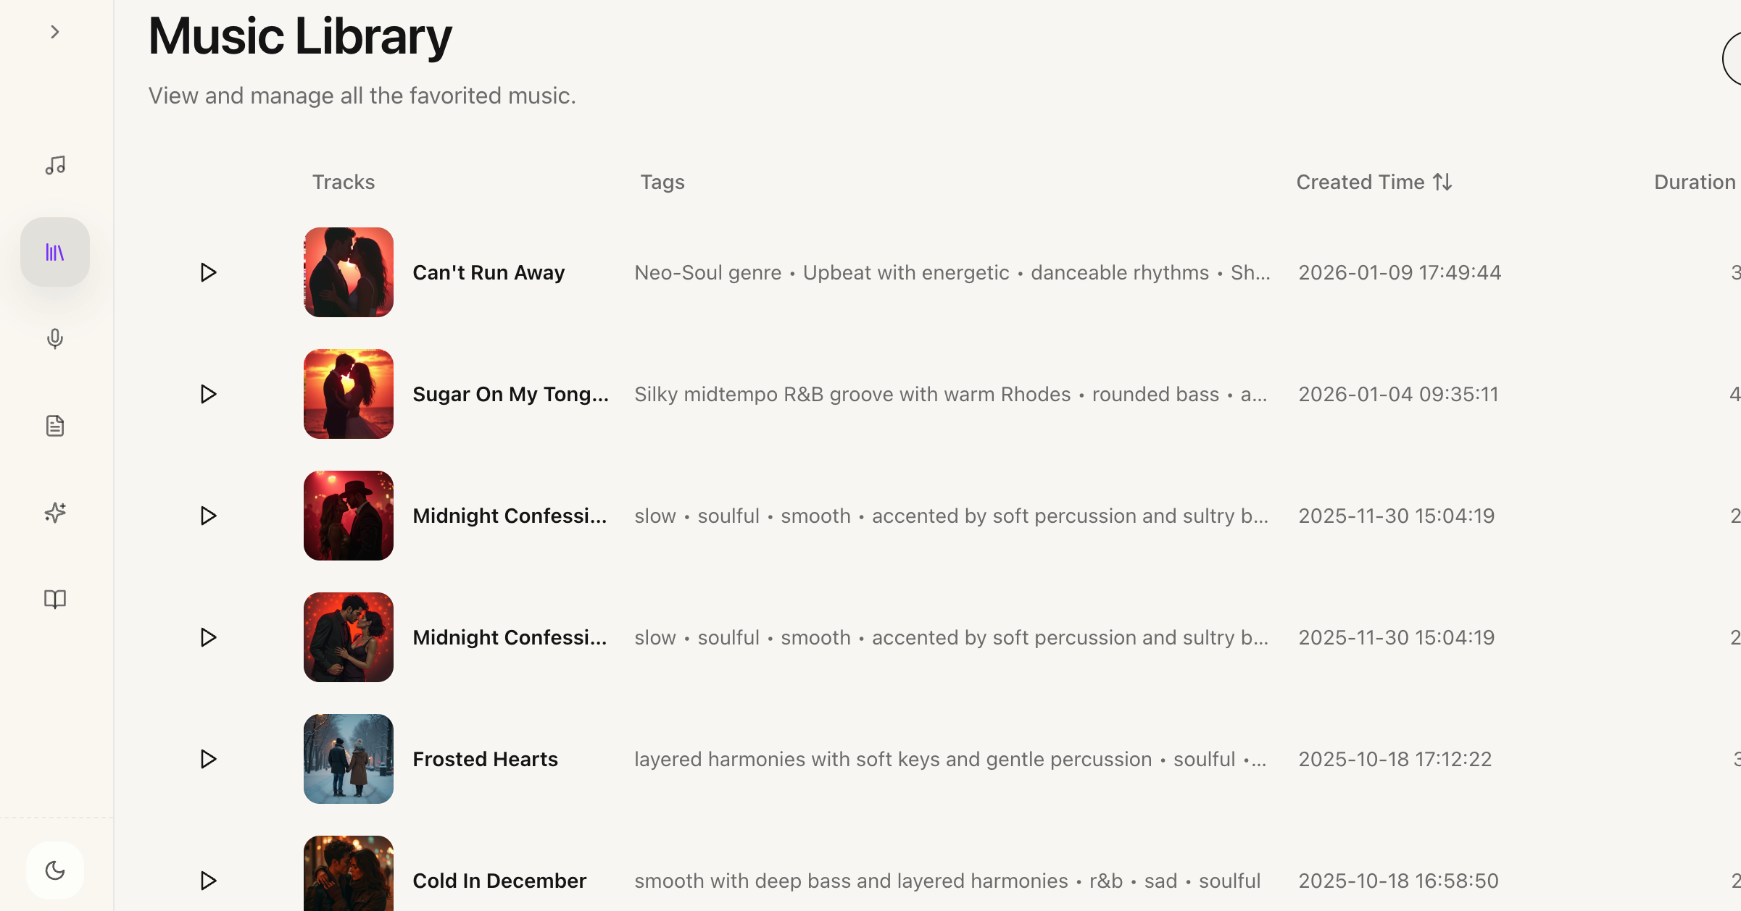Screen dimensions: 1741x911
Task: Play the Cold In December track
Action: [x=208, y=881]
